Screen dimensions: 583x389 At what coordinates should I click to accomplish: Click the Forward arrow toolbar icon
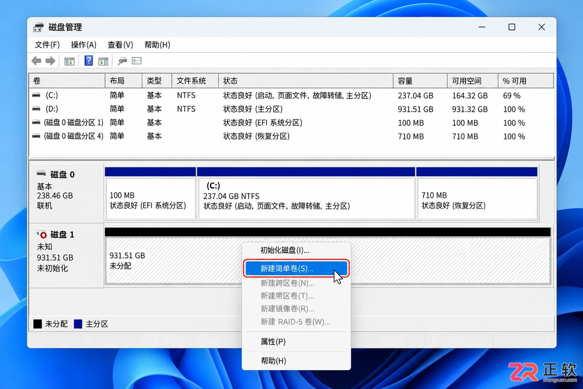(x=50, y=61)
